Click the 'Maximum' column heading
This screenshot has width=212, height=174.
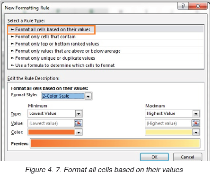155,106
